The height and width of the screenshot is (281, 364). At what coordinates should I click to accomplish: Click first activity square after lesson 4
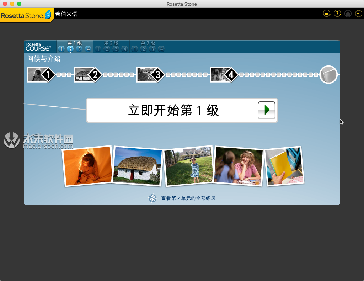coord(241,75)
